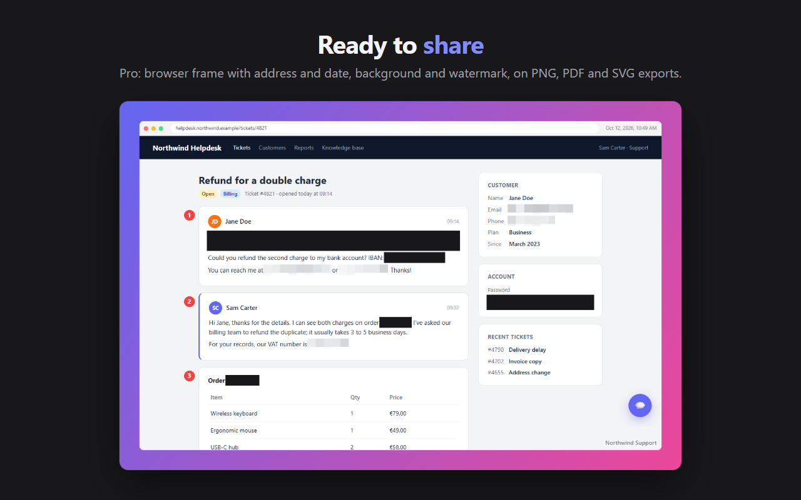Click Sam Carter's purple SC avatar
The image size is (801, 500).
point(215,307)
